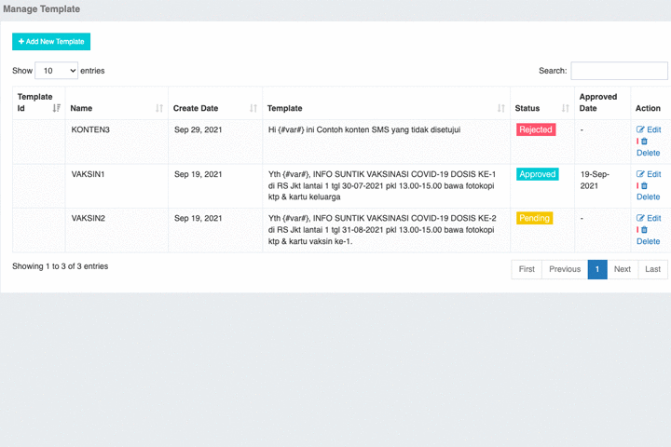Click trash icon for VAKSIN2 row
671x447 pixels.
pos(644,230)
